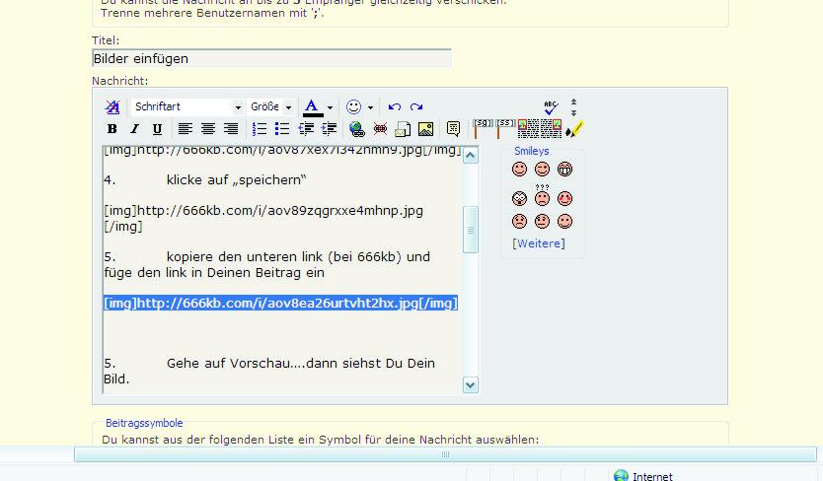Insert a numbered list

(x=260, y=129)
